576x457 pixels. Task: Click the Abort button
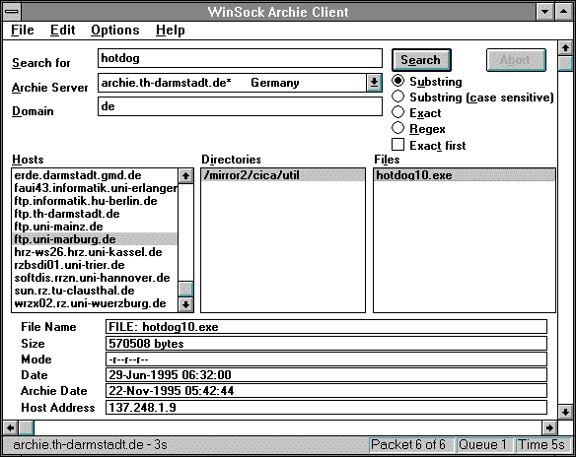point(516,60)
